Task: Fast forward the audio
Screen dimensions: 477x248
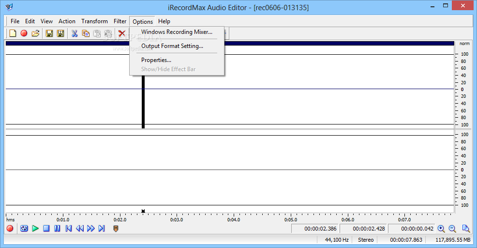Action: tap(90, 228)
